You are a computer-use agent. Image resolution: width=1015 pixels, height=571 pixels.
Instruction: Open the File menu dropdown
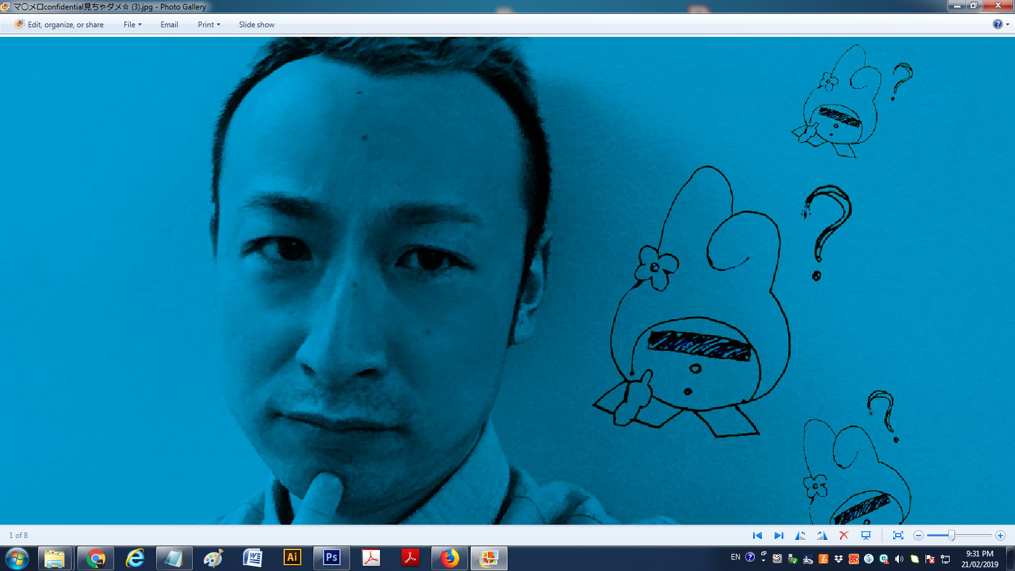[x=133, y=25]
